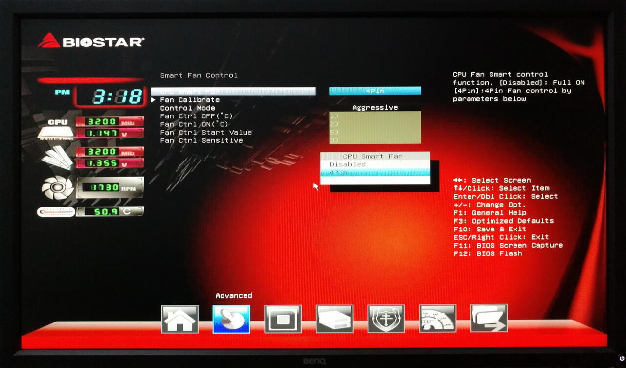Click the CPU voltage readout 1.147 V

pos(110,133)
